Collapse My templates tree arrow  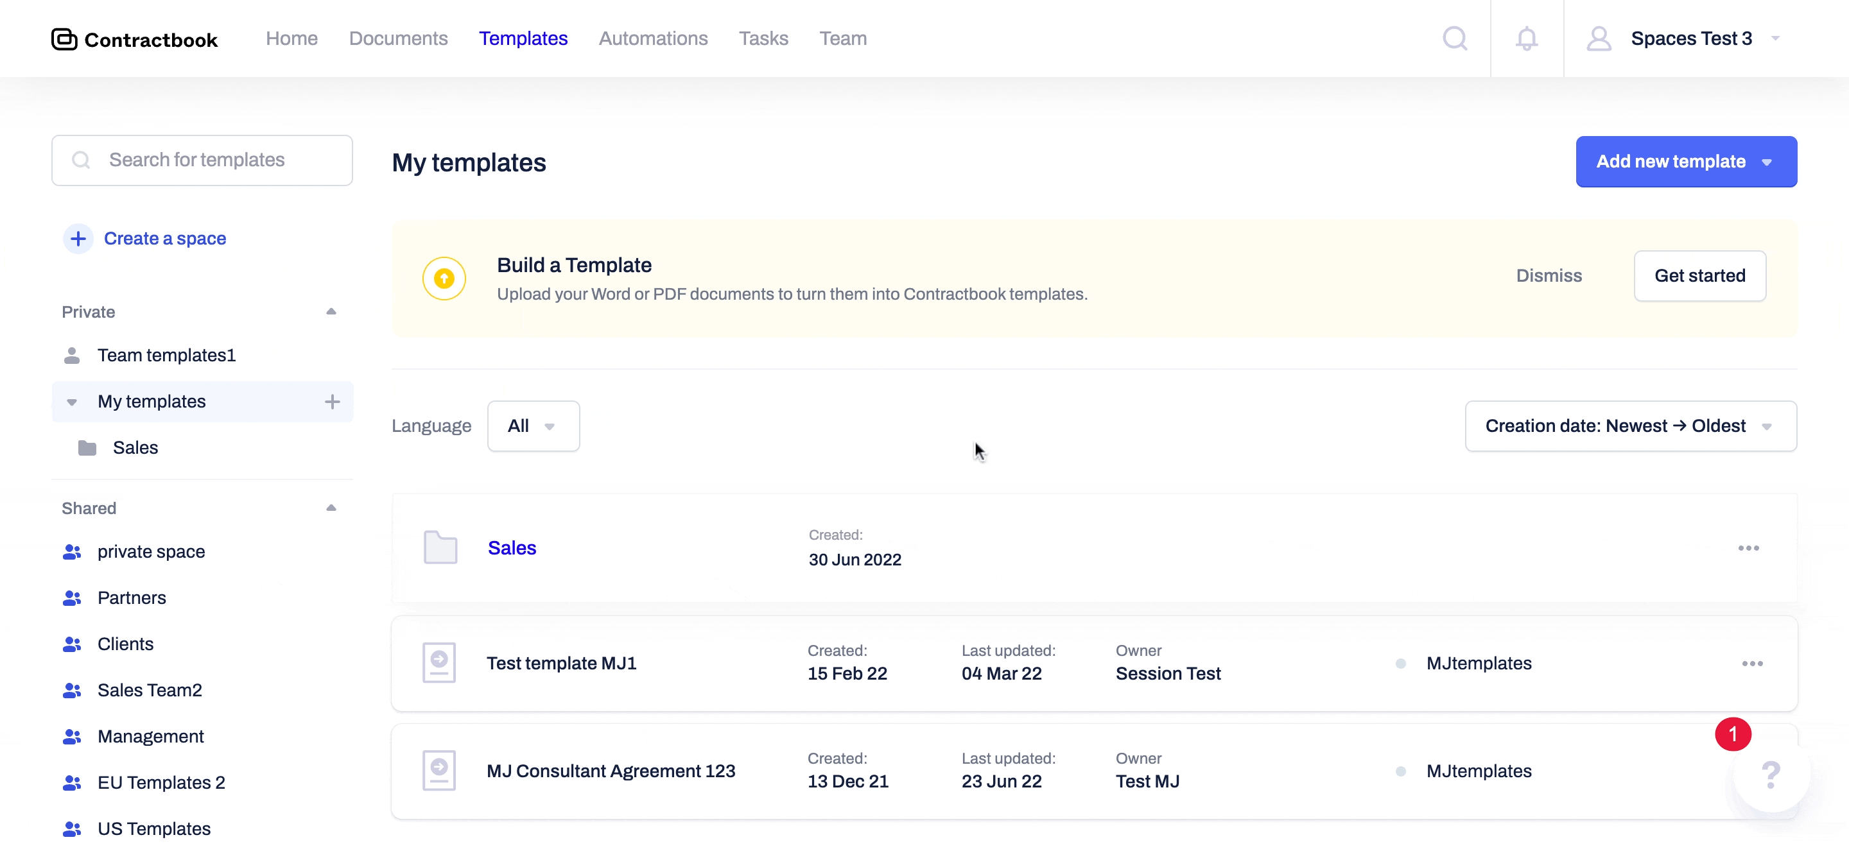pyautogui.click(x=72, y=402)
